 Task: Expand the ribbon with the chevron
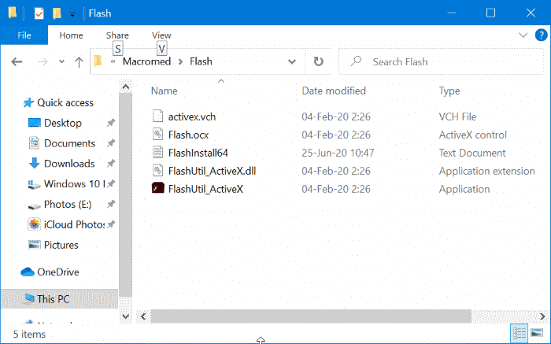pyautogui.click(x=523, y=35)
